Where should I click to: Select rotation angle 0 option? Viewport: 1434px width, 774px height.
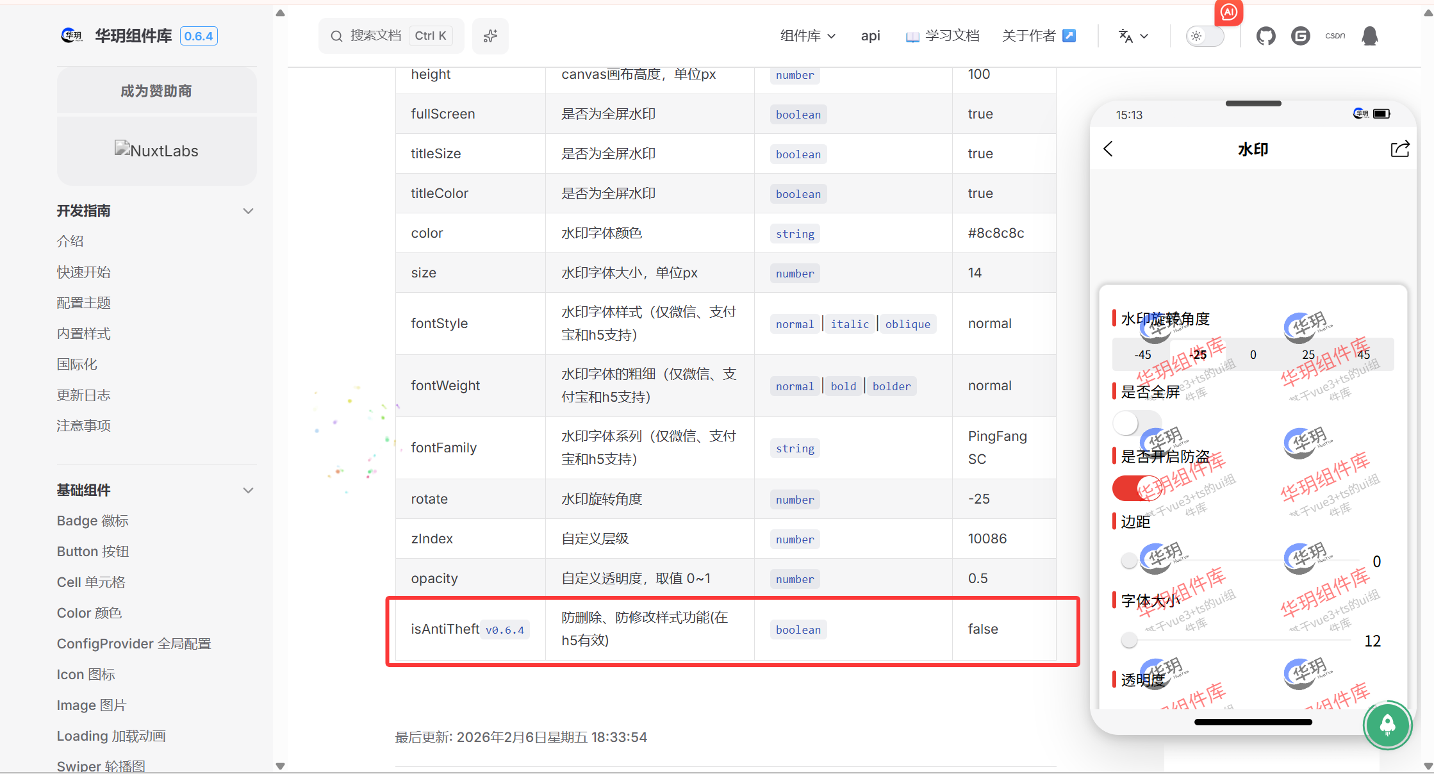point(1253,354)
